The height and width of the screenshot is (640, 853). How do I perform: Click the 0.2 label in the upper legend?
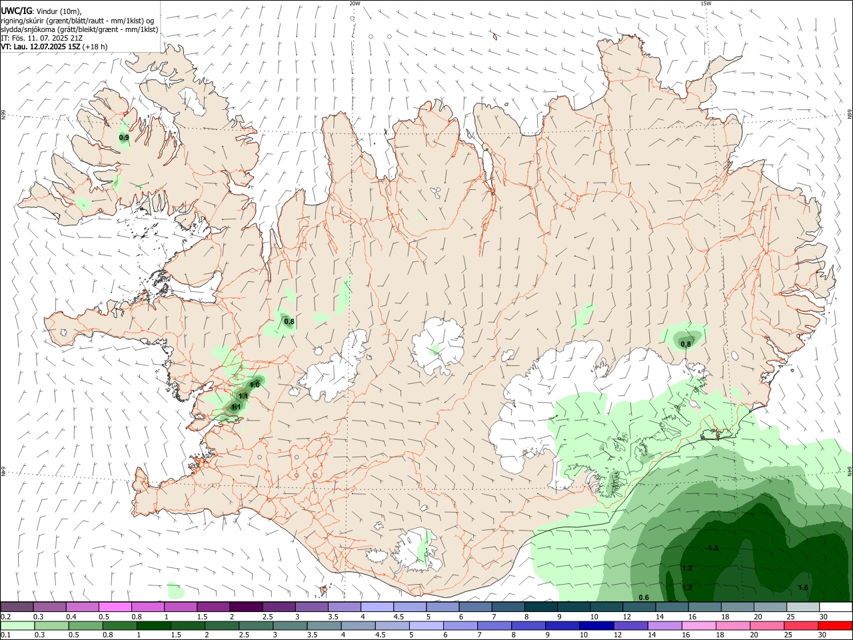click(x=5, y=617)
